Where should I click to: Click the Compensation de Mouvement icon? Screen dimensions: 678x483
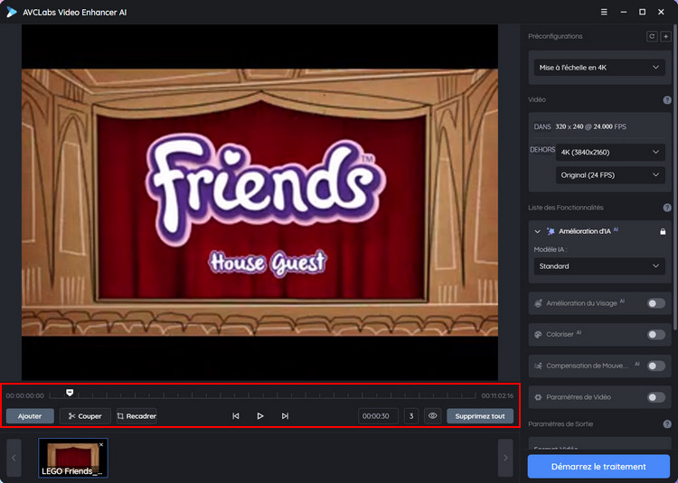coord(539,366)
